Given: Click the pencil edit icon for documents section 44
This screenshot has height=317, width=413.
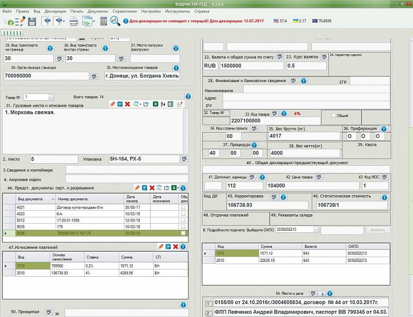Looking at the screenshot, I should 137,188.
